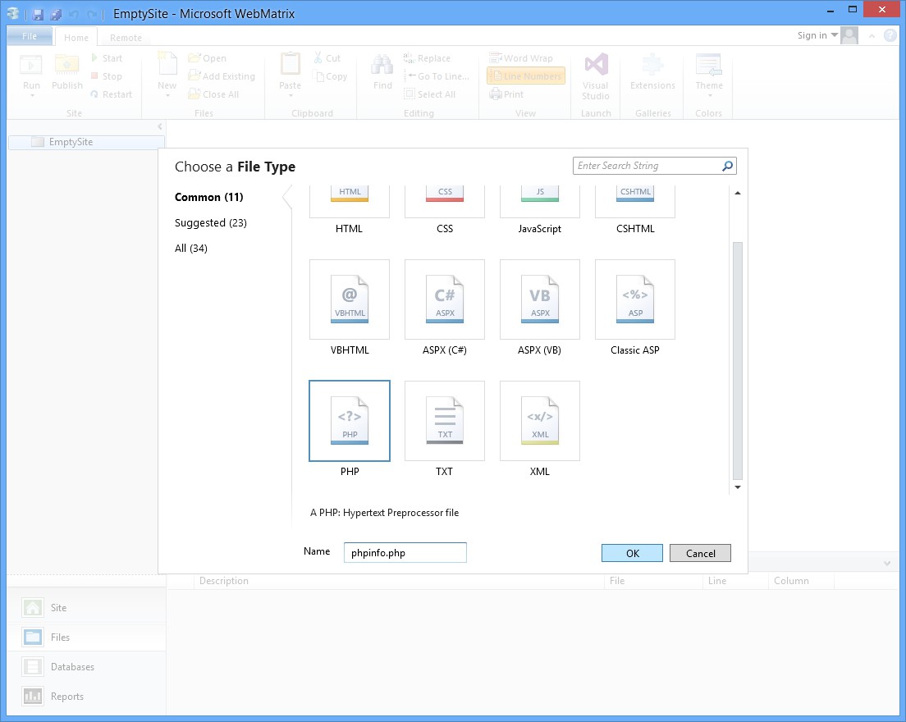
Task: Click the Paste clipboard icon
Action: point(290,64)
